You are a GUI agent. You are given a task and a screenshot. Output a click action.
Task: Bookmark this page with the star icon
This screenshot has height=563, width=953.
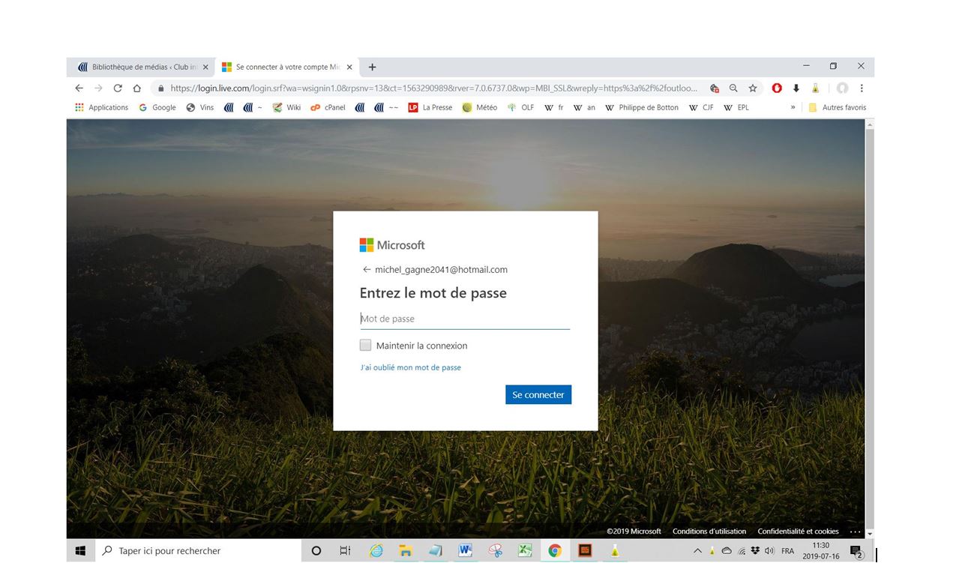tap(752, 88)
